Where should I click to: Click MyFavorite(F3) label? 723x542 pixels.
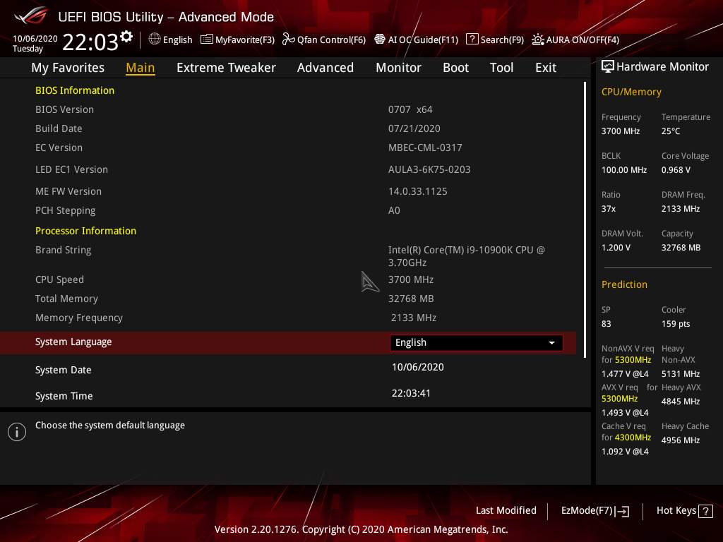pos(245,40)
